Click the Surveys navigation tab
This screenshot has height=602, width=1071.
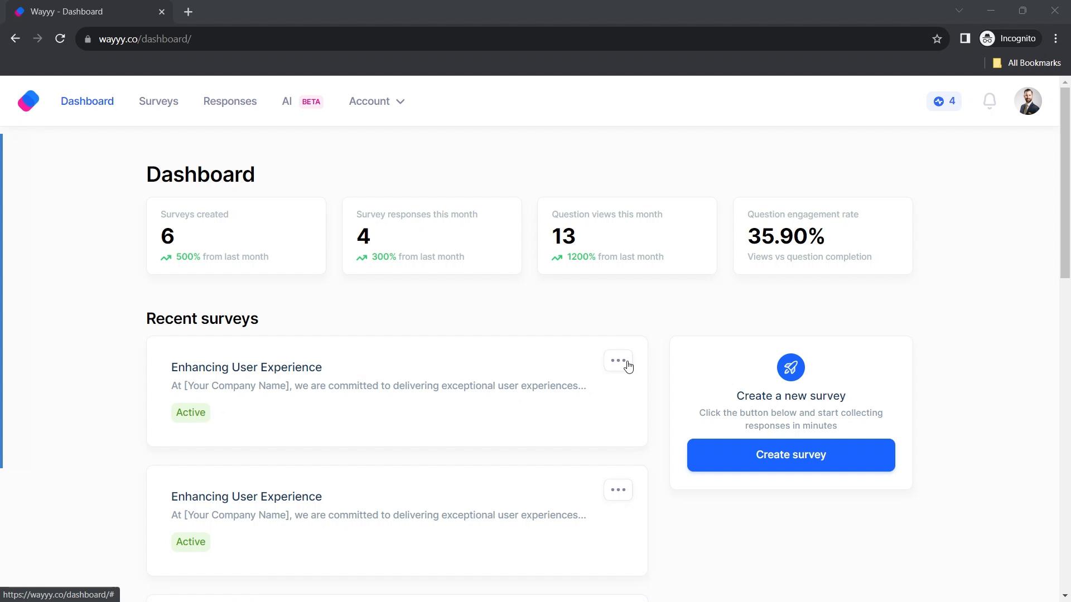pyautogui.click(x=159, y=101)
